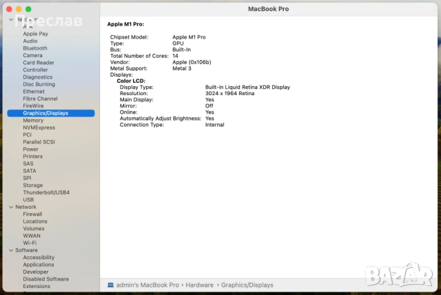441x295 pixels.
Task: Click Hardware in the path bar
Action: pos(199,285)
